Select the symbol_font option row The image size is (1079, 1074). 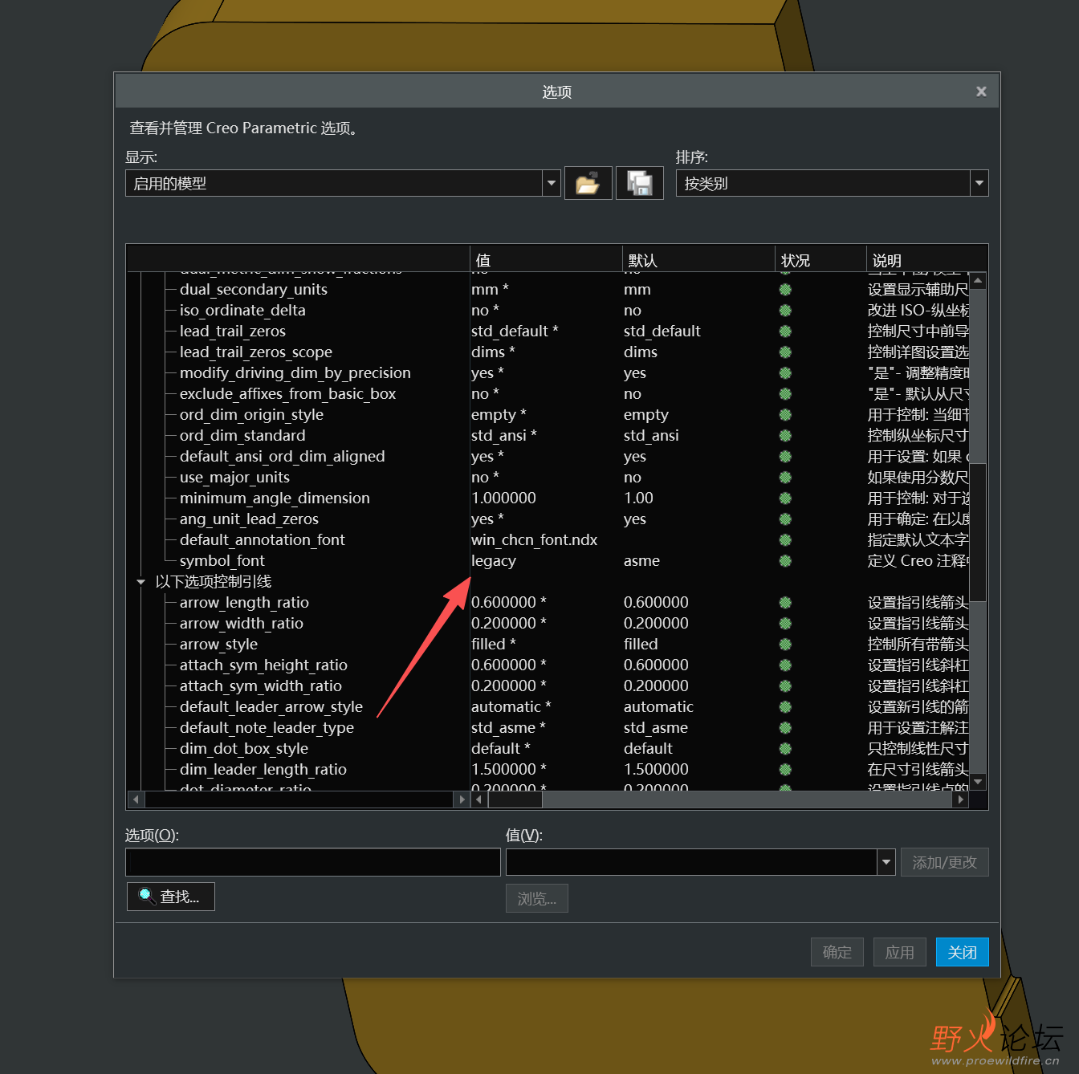(x=222, y=561)
